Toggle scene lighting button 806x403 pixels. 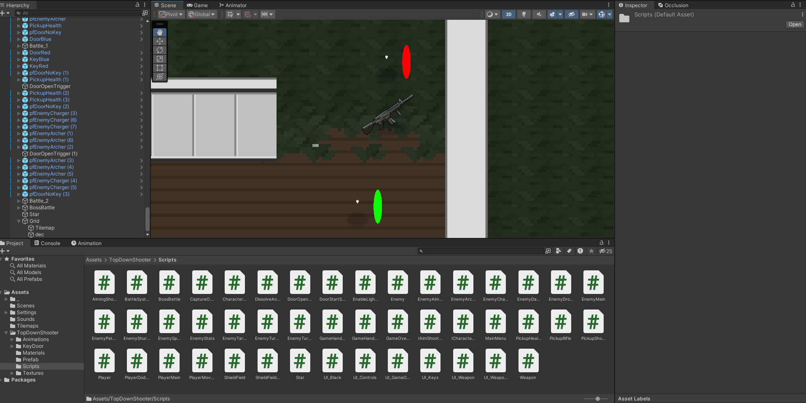click(x=524, y=14)
